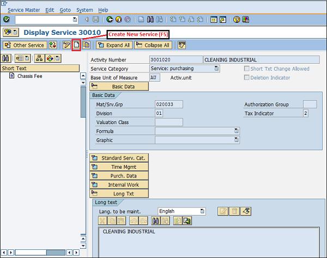The image size is (327, 258).
Task: Toggle the Short Txt Change Allowed checkbox
Action: pos(247,69)
